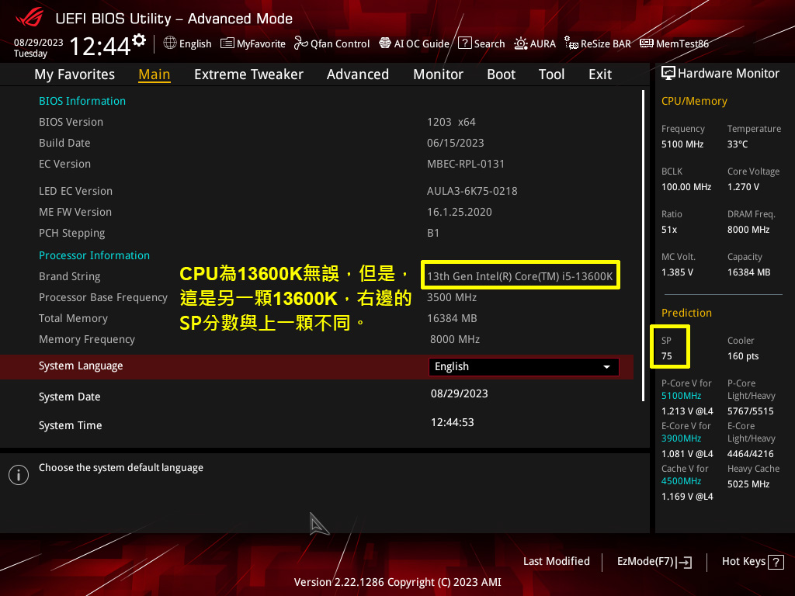Toggle the ReSize BAR option

pos(598,43)
